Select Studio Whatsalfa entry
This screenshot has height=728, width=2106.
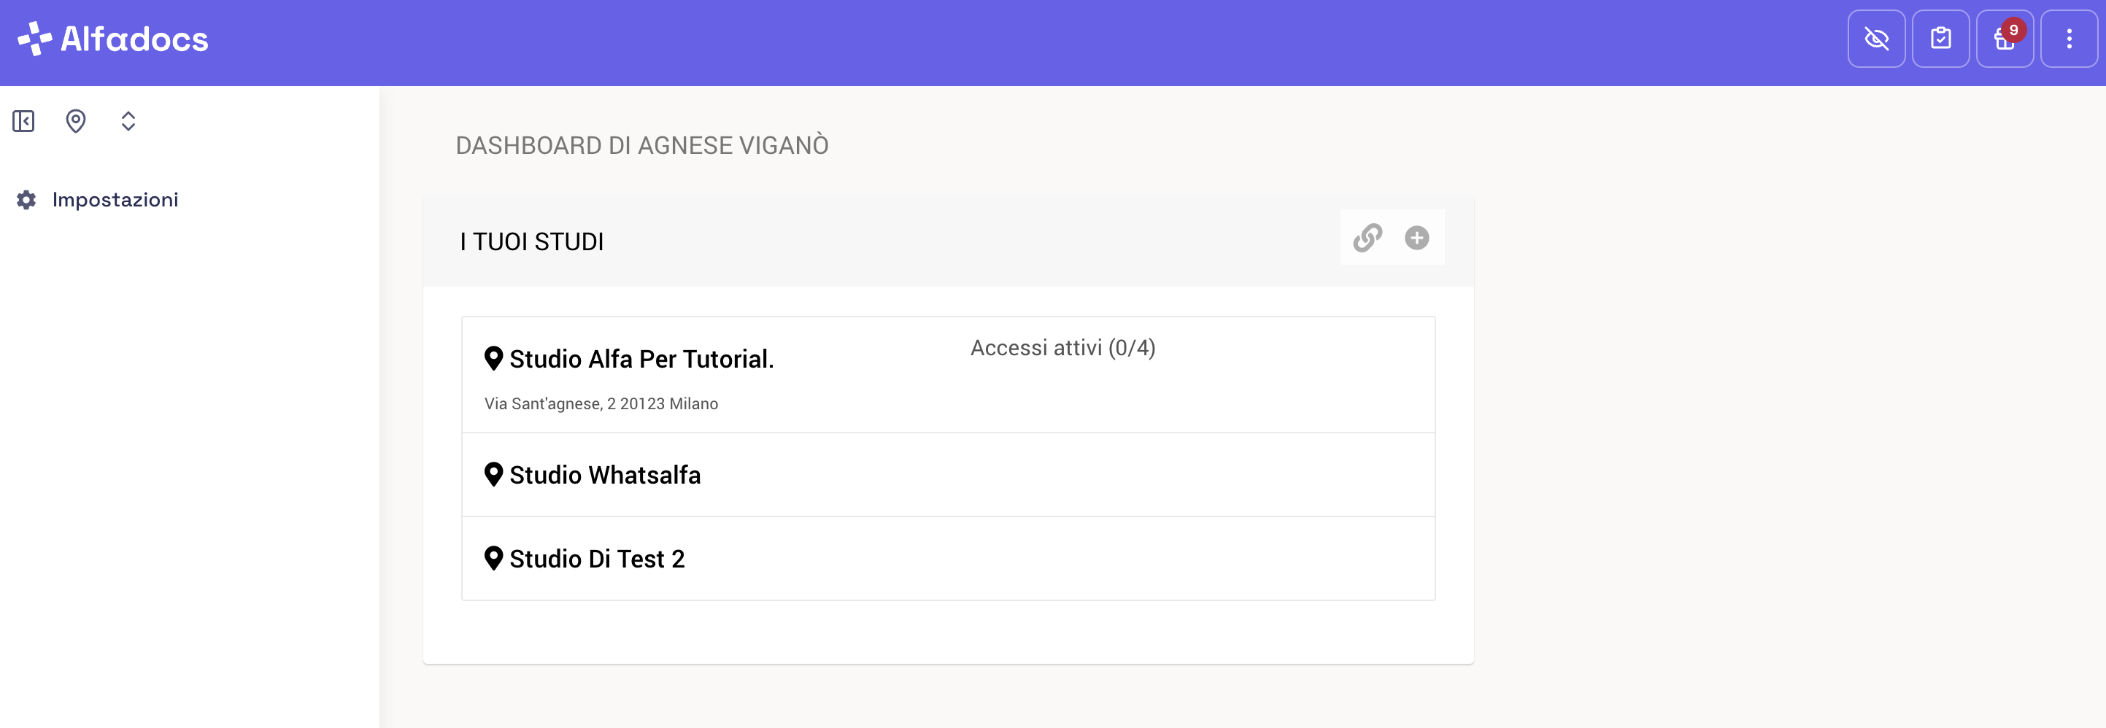click(949, 475)
